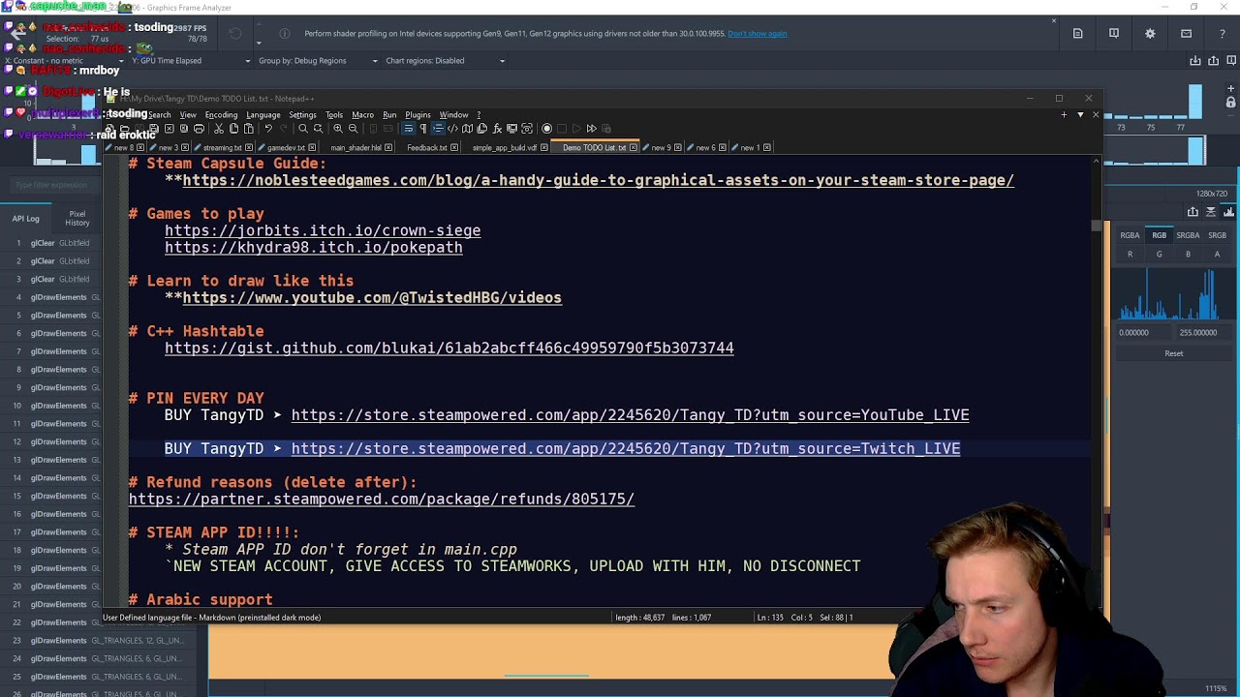The width and height of the screenshot is (1240, 697).
Task: Click the lock icon beside the bar chart
Action: (x=1230, y=103)
